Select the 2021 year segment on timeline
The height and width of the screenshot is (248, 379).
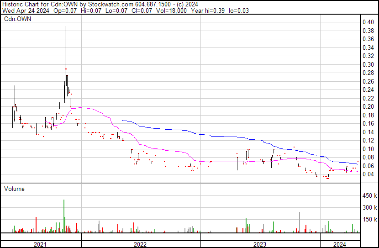41,244
